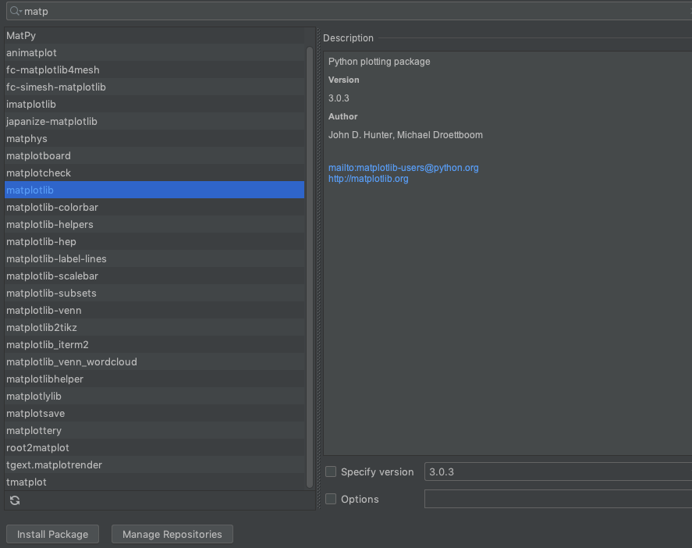Click the package list vertical scrollbar
Screen dimensions: 692x548
310,267
